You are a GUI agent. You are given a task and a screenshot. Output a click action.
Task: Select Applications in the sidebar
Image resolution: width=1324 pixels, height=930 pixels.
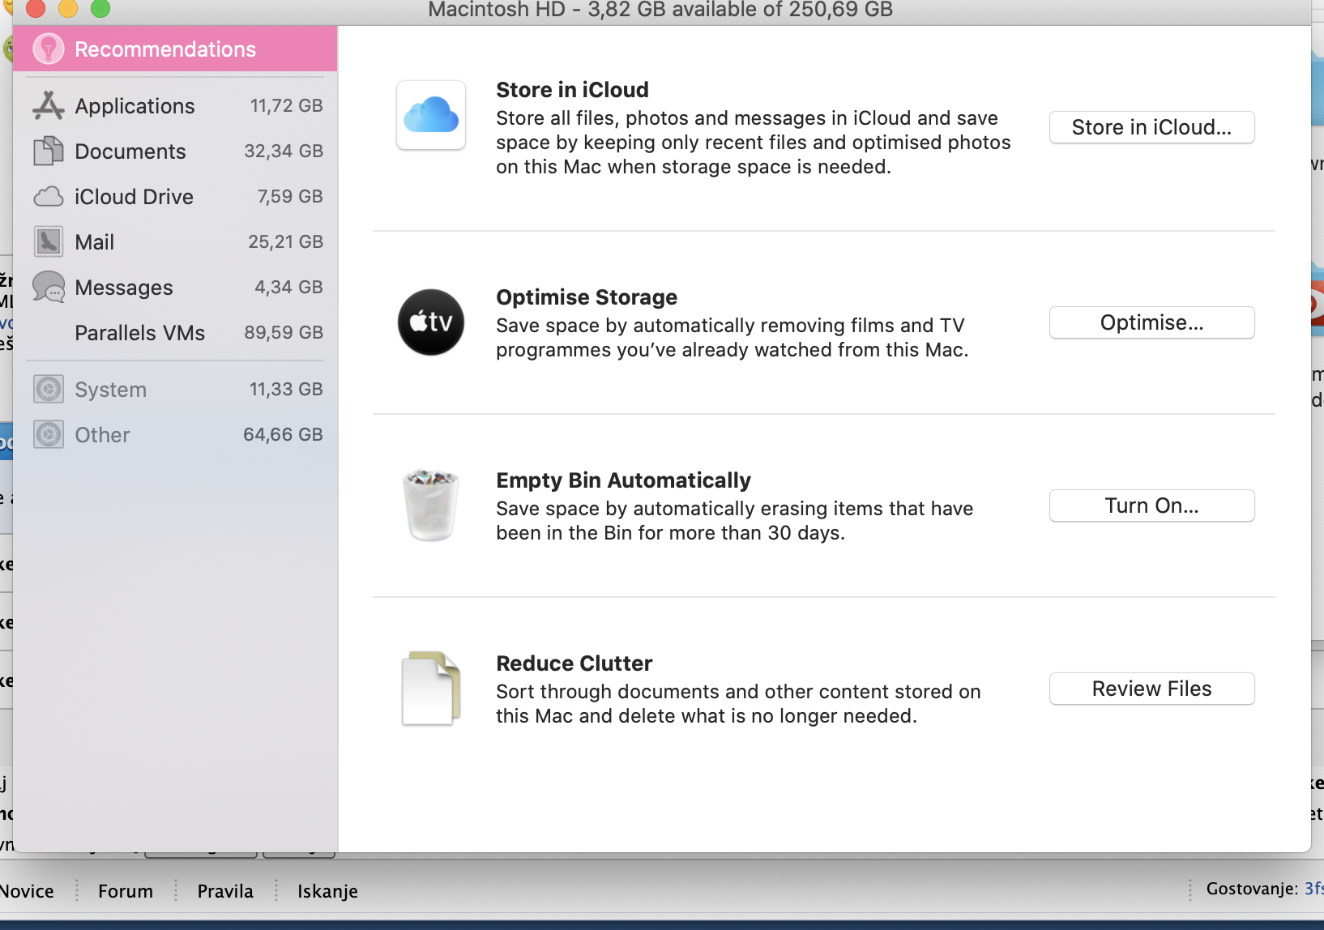pyautogui.click(x=175, y=106)
